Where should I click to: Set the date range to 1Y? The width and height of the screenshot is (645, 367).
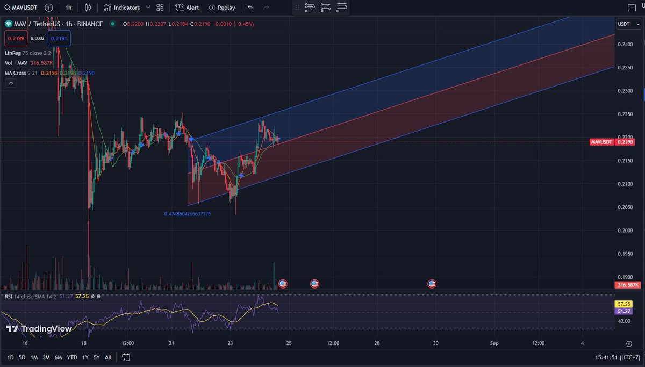click(85, 357)
